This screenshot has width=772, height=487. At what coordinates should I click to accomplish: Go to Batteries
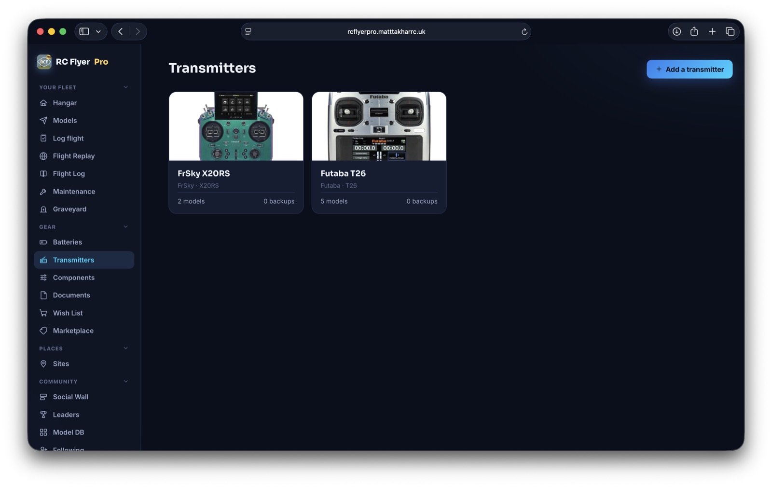(x=84, y=242)
